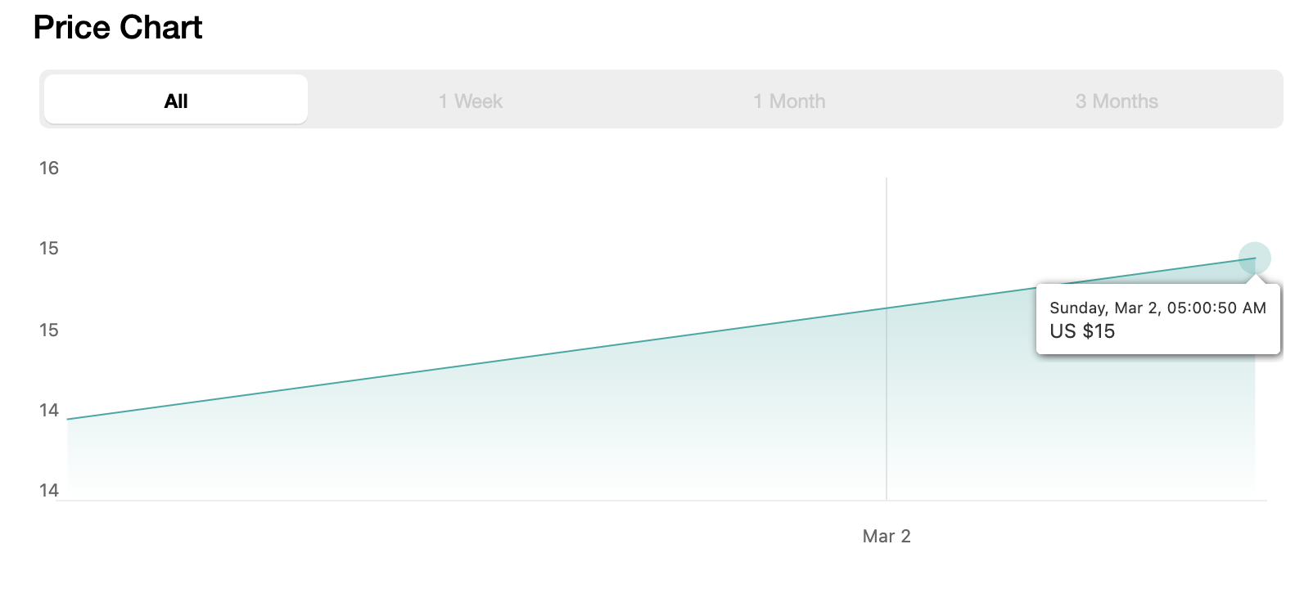Click the US $15 tooltip price
1313x589 pixels.
point(1082,331)
